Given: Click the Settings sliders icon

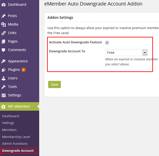Looking at the screenshot, I should [x=3, y=95].
